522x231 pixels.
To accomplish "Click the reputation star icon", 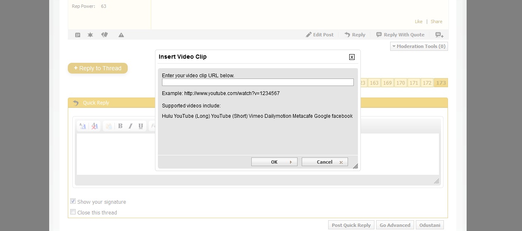I will point(90,35).
